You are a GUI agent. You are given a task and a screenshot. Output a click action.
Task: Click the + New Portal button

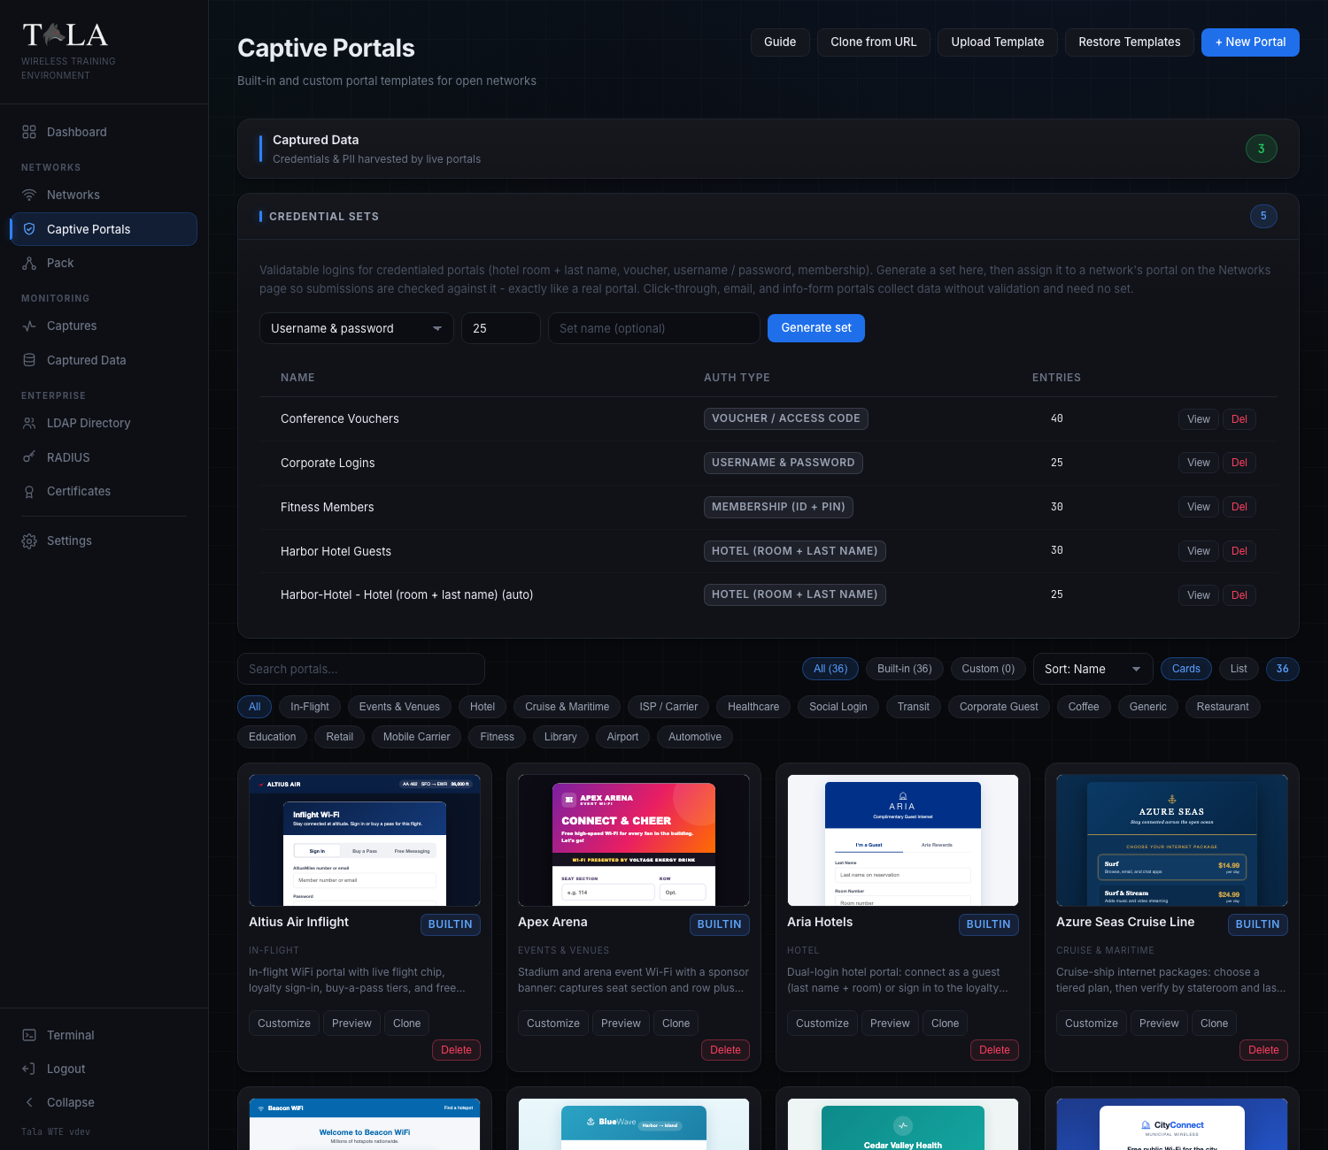(x=1250, y=42)
